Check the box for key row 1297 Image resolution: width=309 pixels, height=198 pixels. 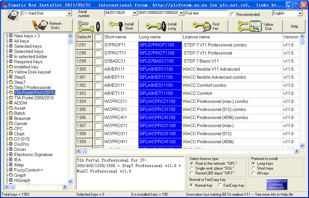[98, 45]
